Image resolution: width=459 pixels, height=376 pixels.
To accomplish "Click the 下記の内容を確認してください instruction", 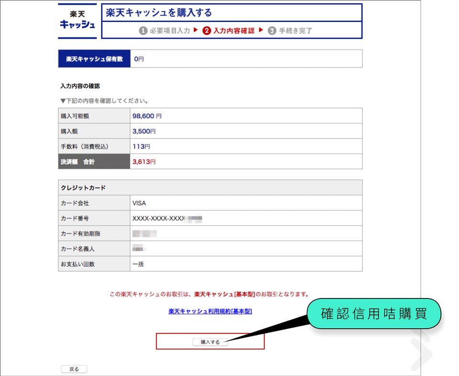I will (104, 101).
